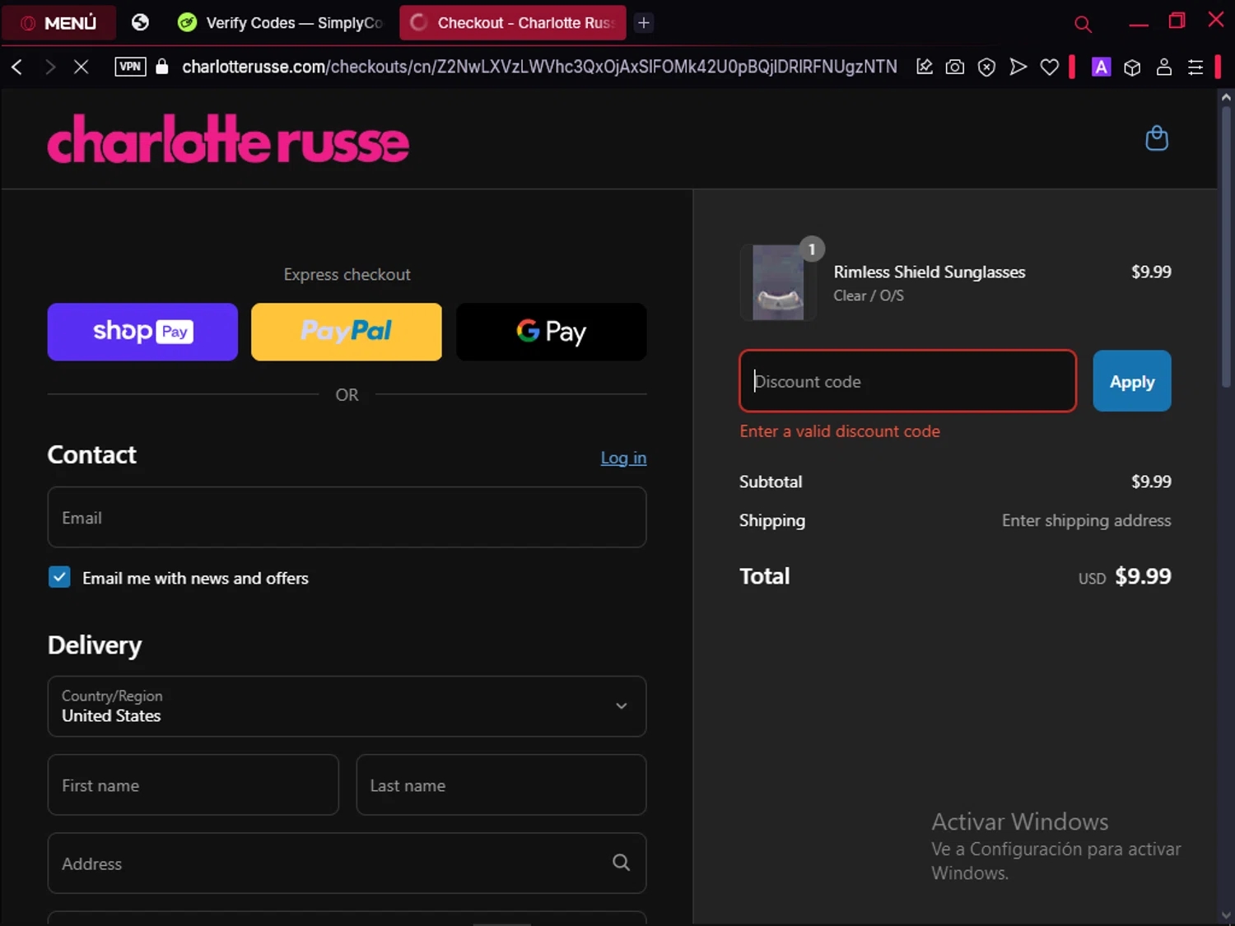The width and height of the screenshot is (1235, 926).
Task: Click the address search magnifier icon
Action: click(x=621, y=862)
